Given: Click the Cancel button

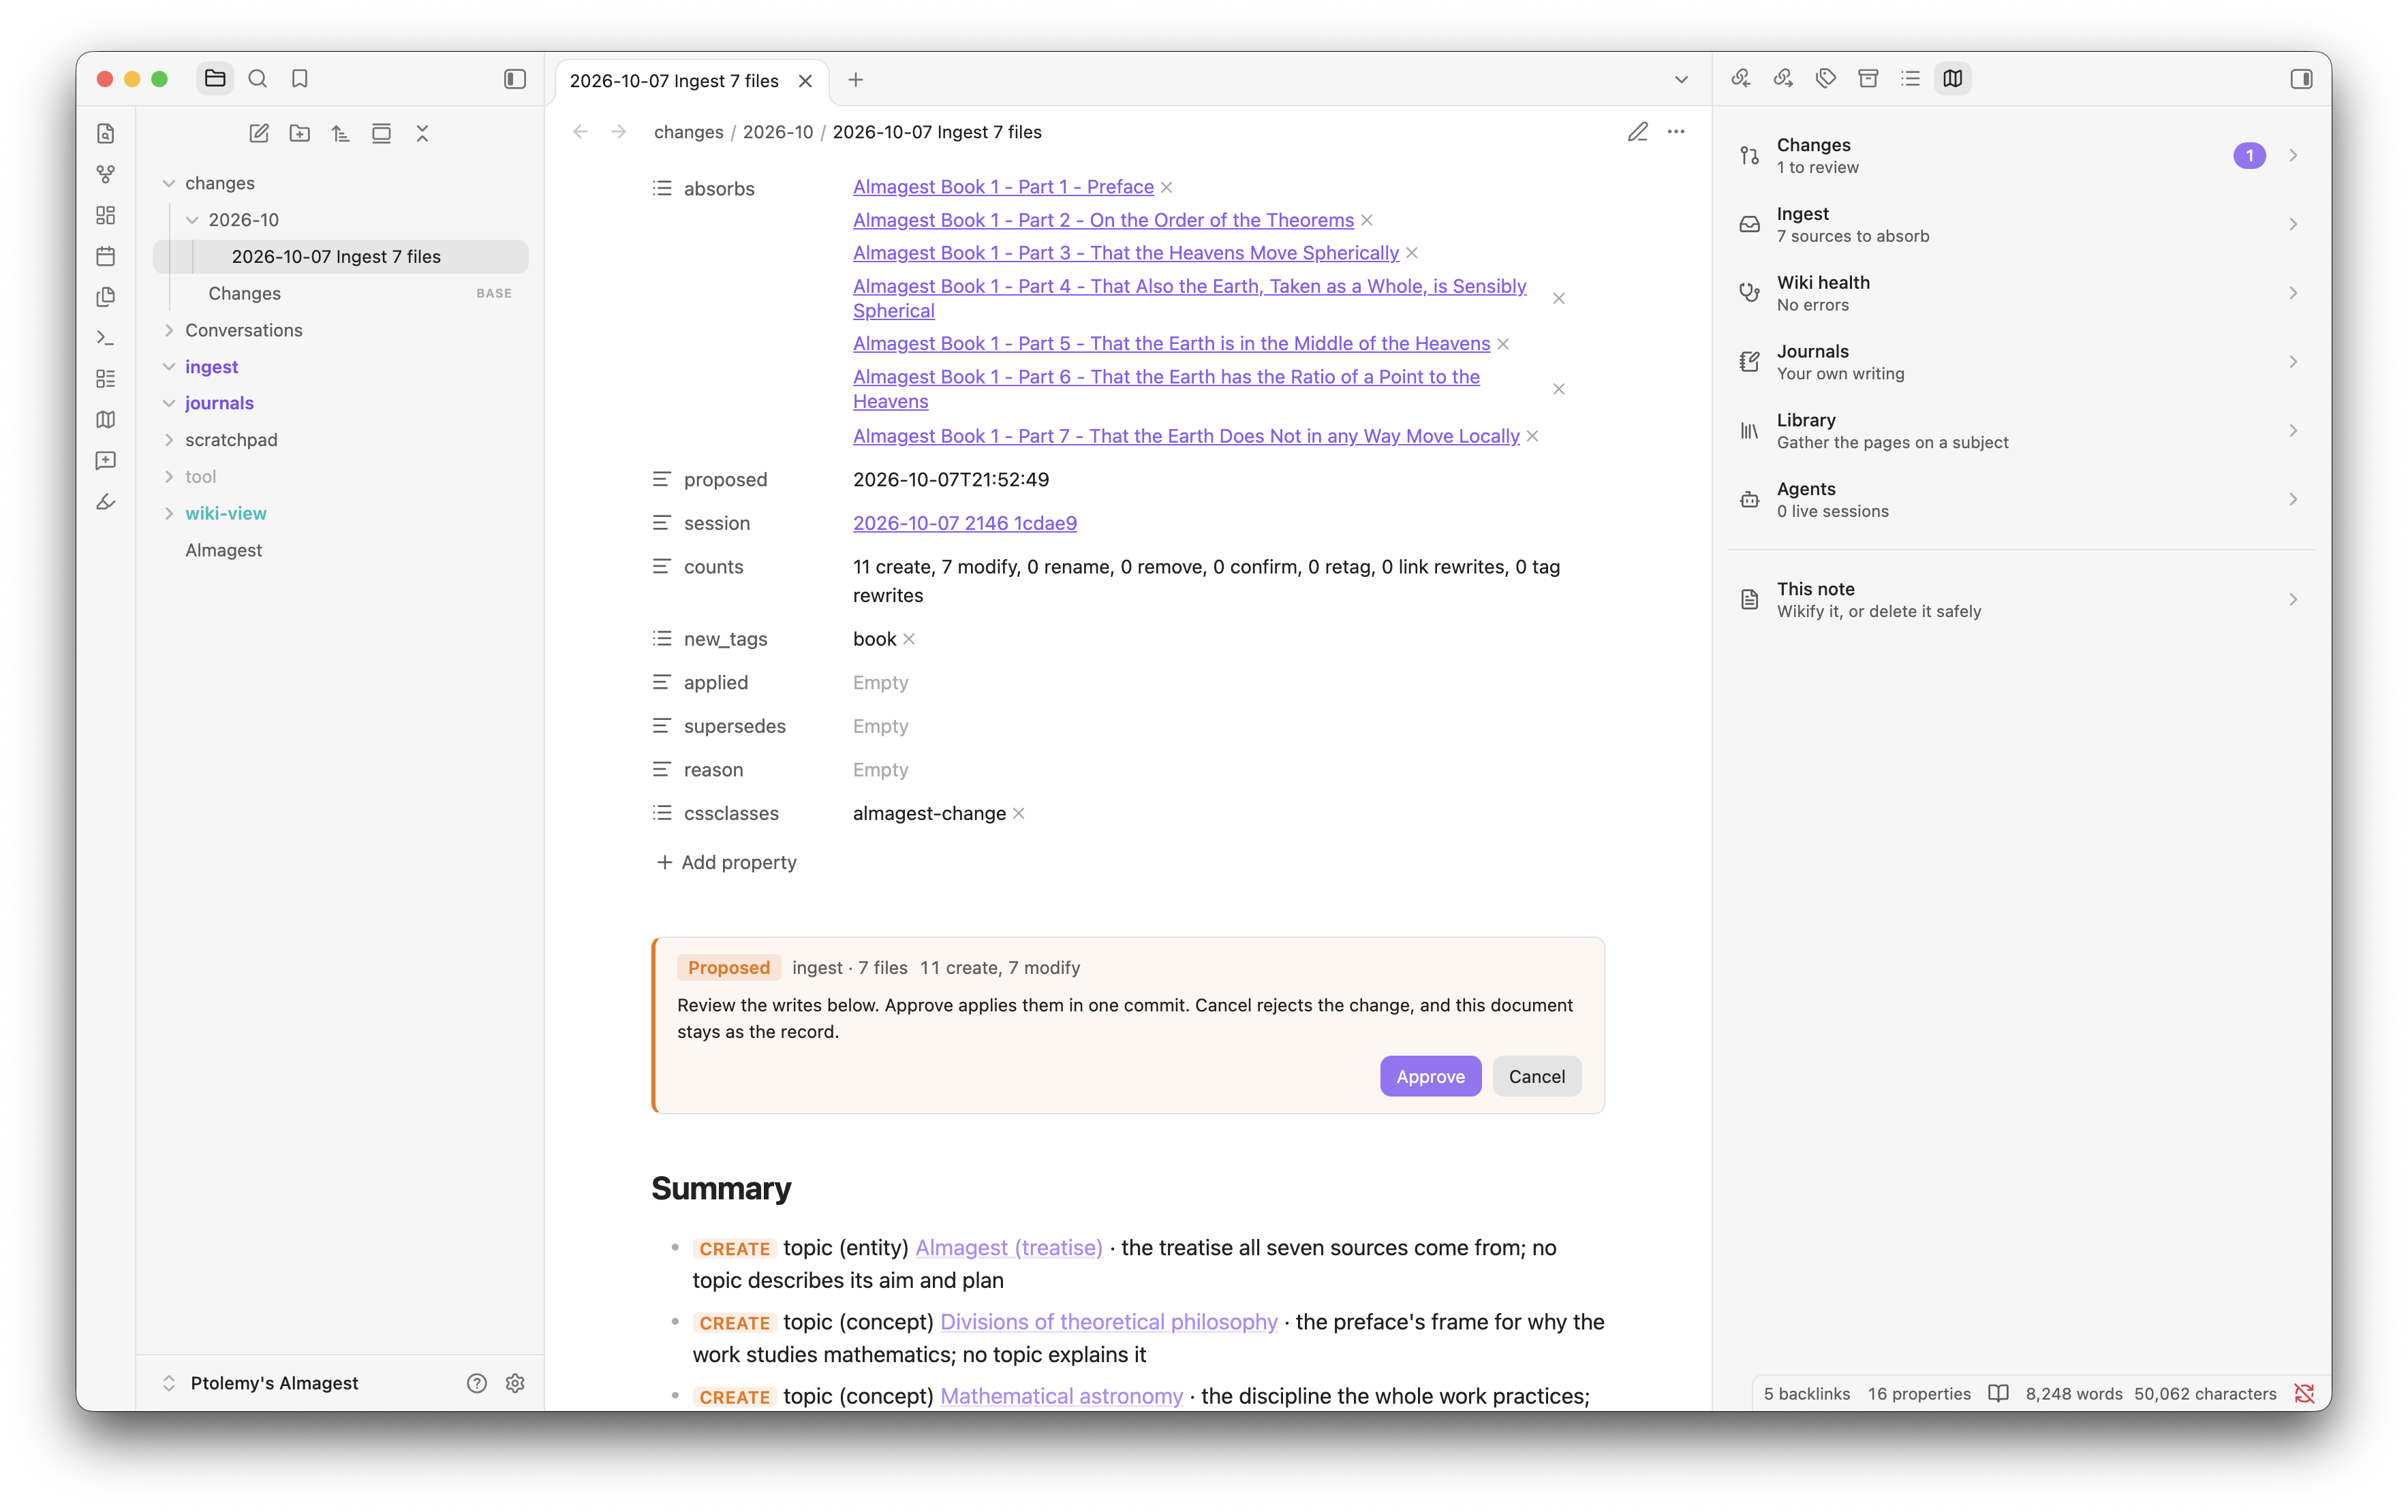Looking at the screenshot, I should pyautogui.click(x=1536, y=1076).
